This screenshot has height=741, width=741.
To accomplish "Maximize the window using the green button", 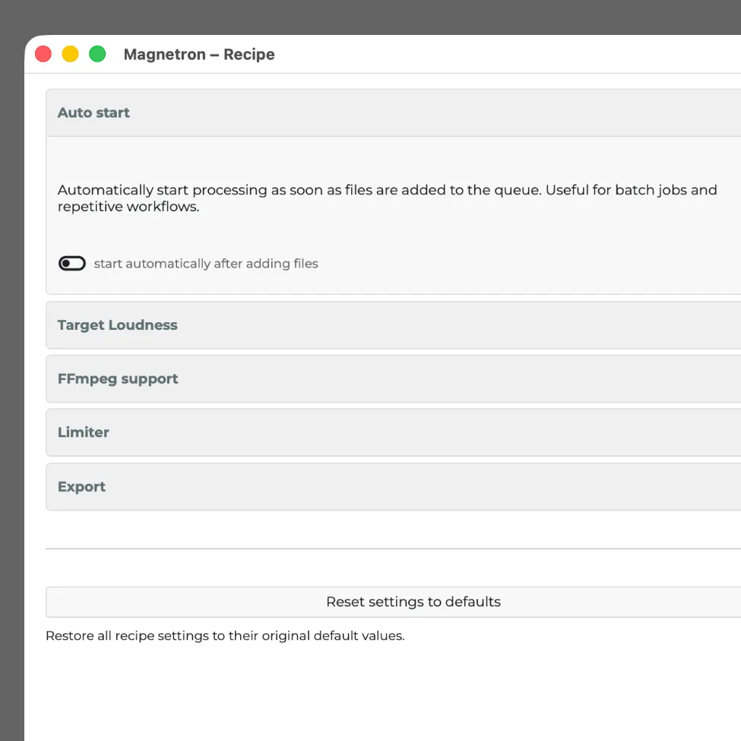I will [97, 54].
